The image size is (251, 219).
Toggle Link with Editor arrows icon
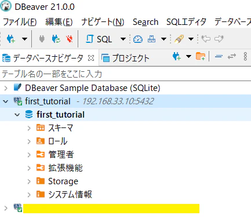(232, 56)
